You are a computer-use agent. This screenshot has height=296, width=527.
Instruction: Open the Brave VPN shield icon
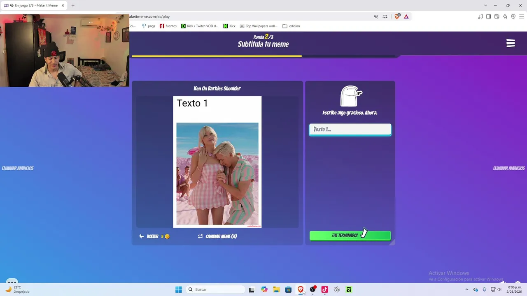point(513,16)
